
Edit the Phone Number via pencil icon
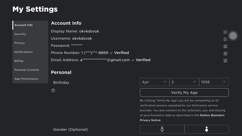tap(225, 54)
